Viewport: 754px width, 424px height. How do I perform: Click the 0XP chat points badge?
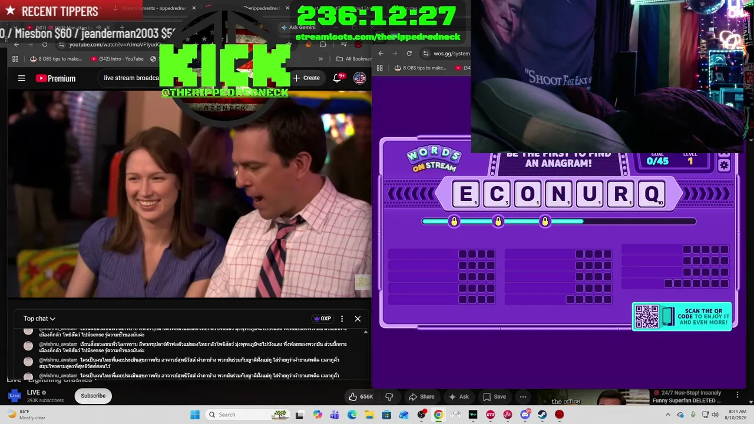coord(322,319)
